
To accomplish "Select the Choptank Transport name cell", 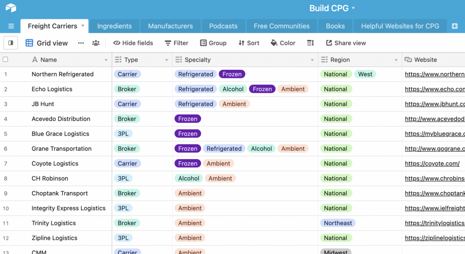I will point(60,193).
